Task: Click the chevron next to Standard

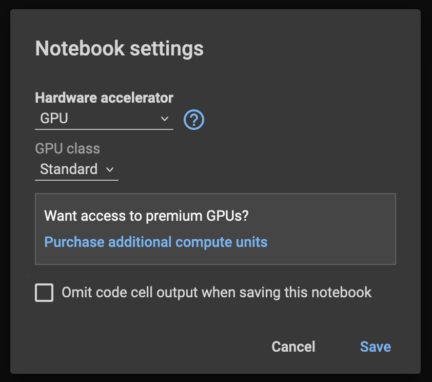Action: [x=110, y=170]
